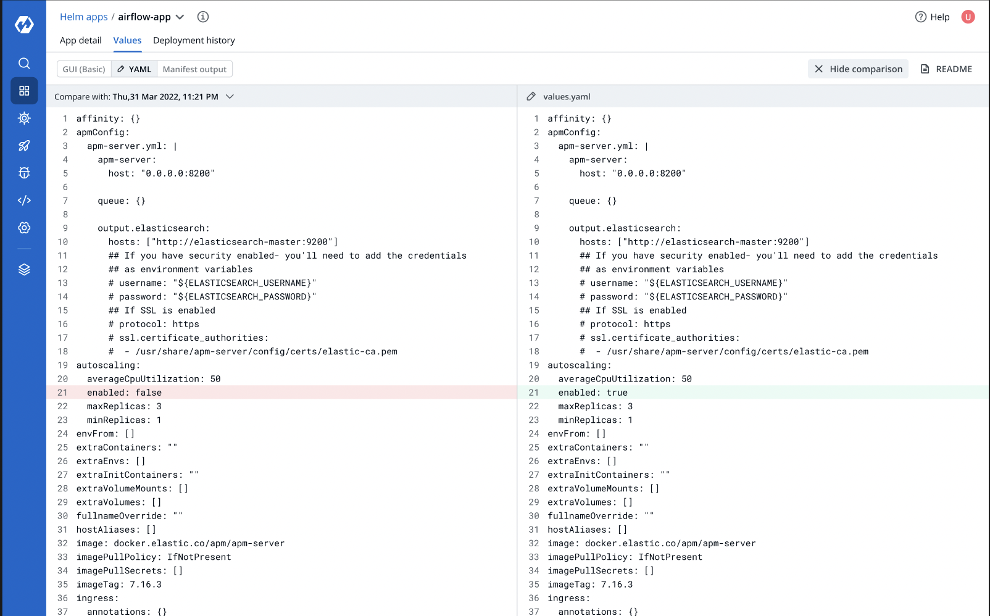Click 'queue: {}' in the values.yaml editor
This screenshot has width=990, height=616.
click(x=593, y=201)
